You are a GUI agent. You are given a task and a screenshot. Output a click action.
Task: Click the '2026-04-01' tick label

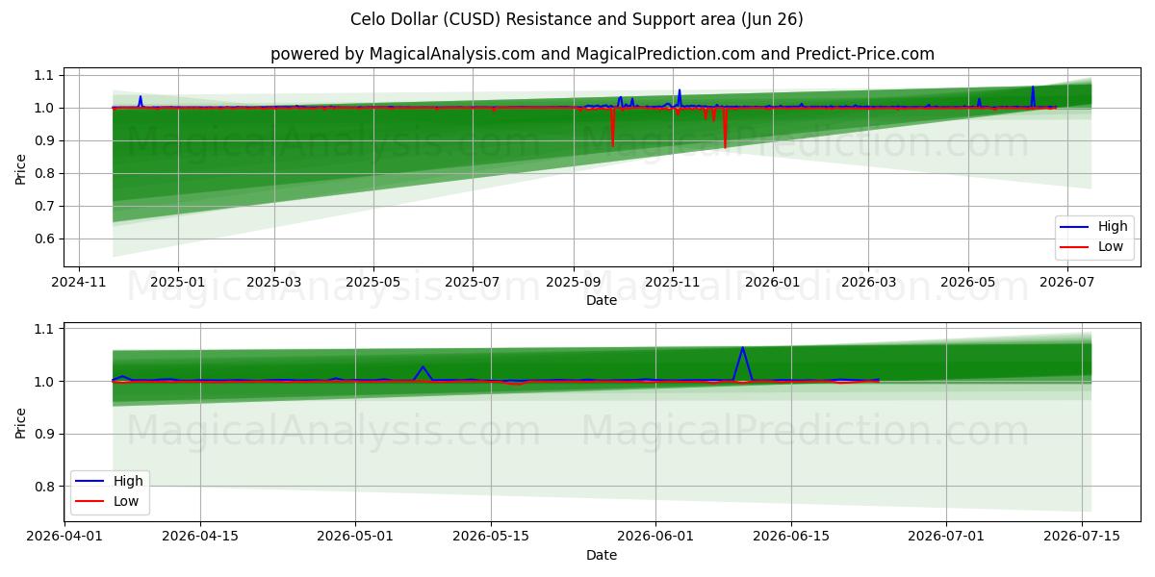(x=64, y=536)
